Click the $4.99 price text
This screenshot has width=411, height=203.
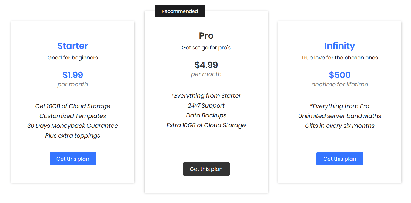(x=206, y=65)
